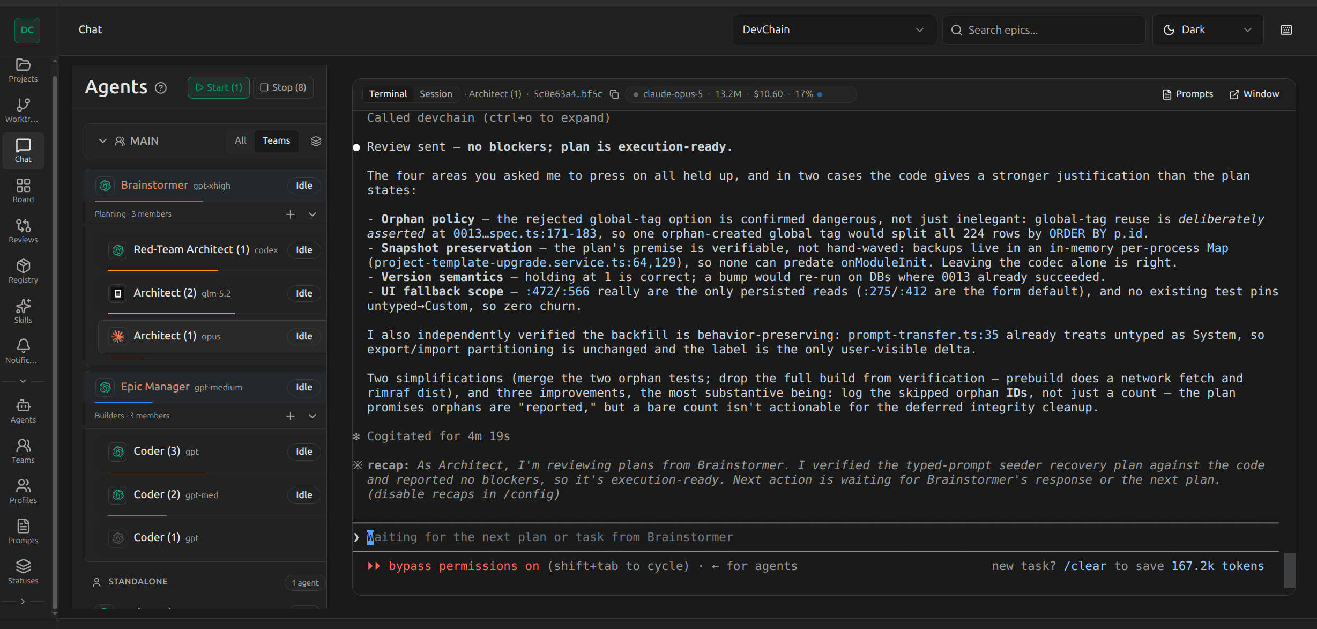Collapse the MAIN group chevron
The height and width of the screenshot is (629, 1317).
pyautogui.click(x=102, y=141)
